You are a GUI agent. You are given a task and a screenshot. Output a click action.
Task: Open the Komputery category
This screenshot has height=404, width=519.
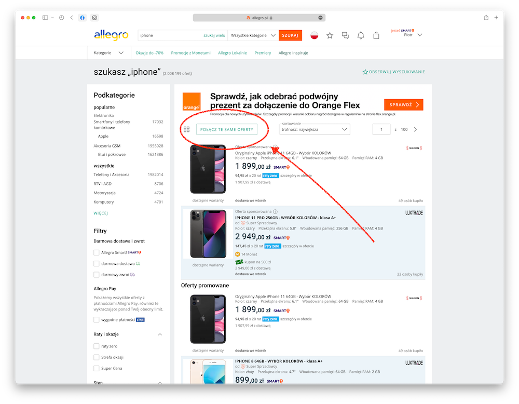coord(104,202)
